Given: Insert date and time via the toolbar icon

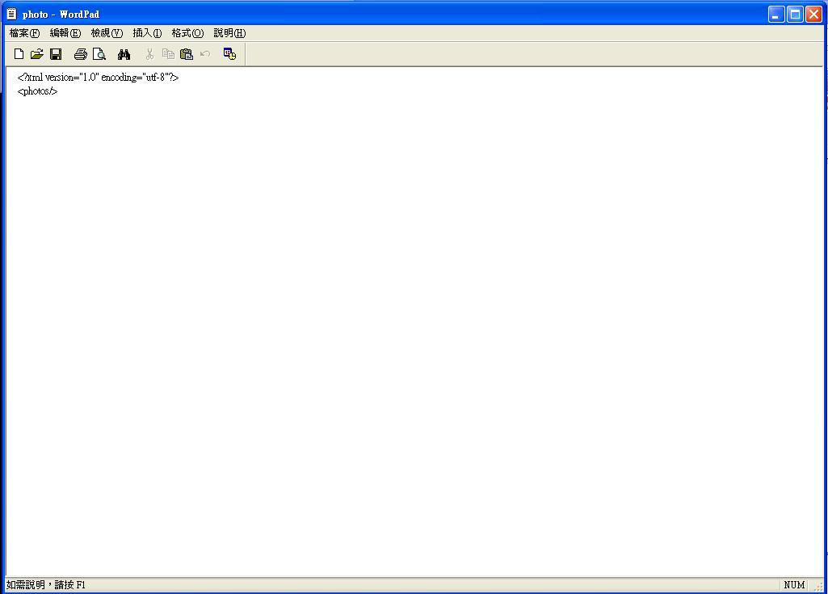Looking at the screenshot, I should pos(229,54).
